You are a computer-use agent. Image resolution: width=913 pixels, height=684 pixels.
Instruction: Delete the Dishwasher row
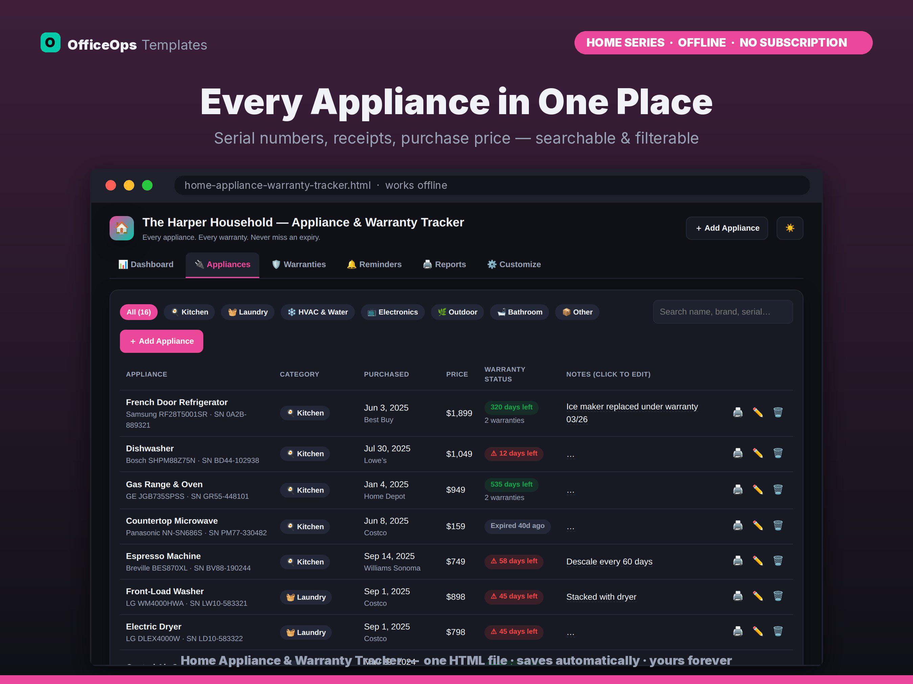[778, 453]
